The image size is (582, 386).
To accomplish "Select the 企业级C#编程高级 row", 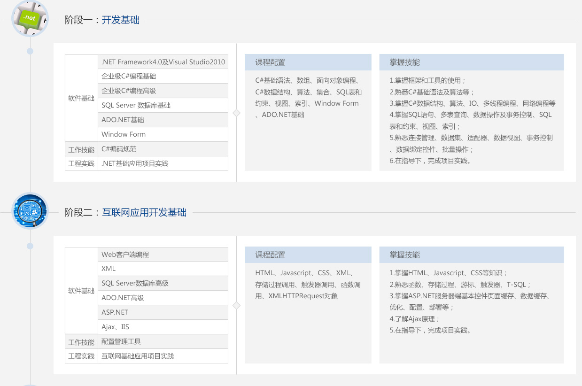I will coord(163,91).
